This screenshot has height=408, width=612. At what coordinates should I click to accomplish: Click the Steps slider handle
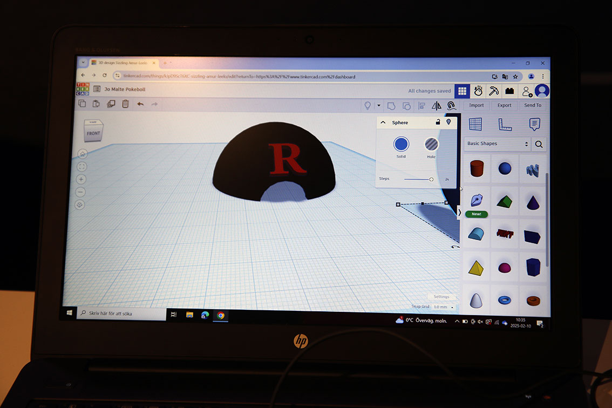[x=431, y=179]
